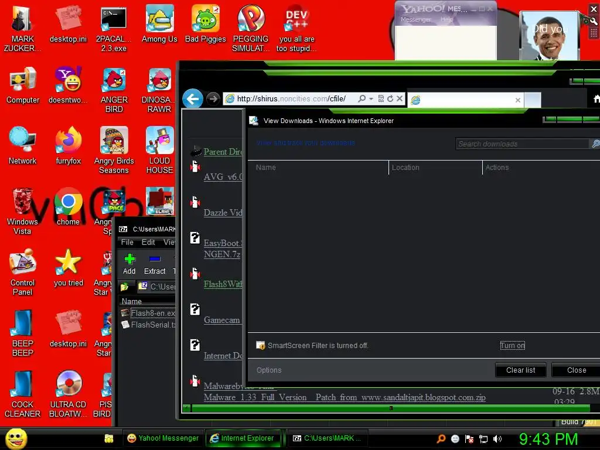
Task: Select FlashSerial.txt in 7-Zip list
Action: pyautogui.click(x=148, y=325)
